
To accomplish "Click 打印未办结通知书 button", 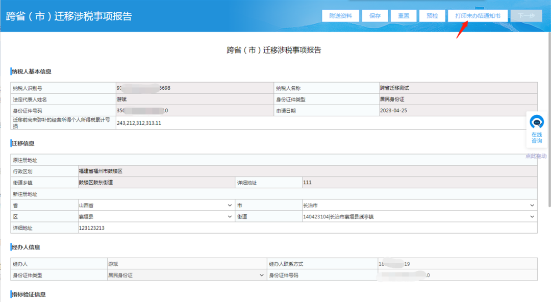I will coord(478,16).
